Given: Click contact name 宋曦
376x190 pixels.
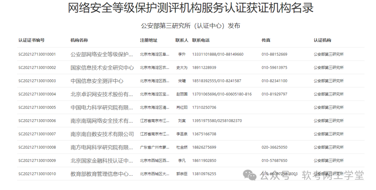Looking at the screenshot, I should click(182, 81).
